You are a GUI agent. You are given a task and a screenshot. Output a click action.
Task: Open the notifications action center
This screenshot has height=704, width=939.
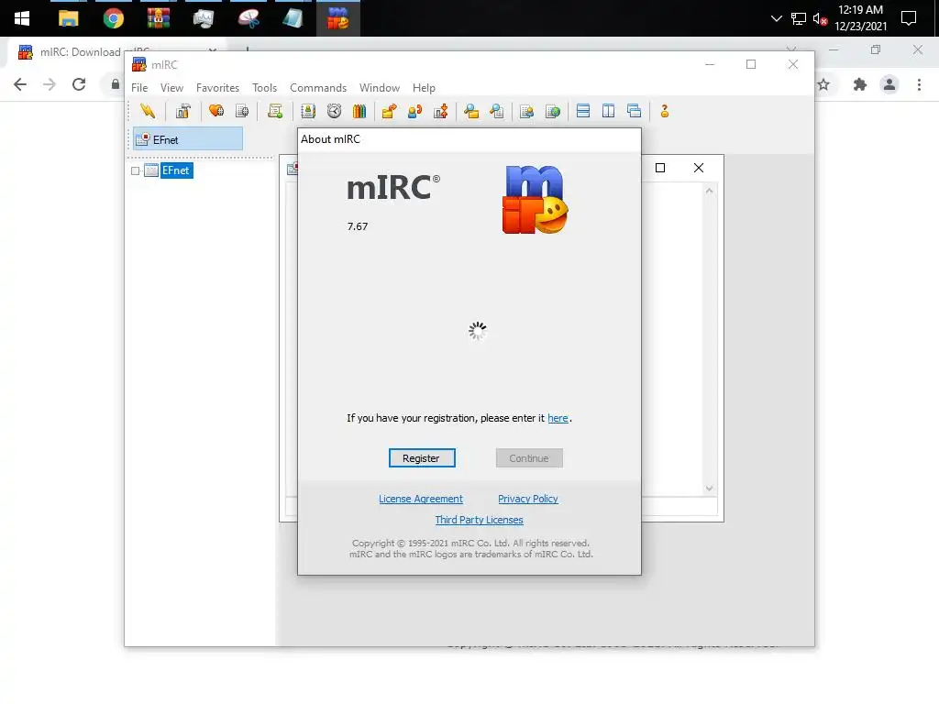coord(909,18)
